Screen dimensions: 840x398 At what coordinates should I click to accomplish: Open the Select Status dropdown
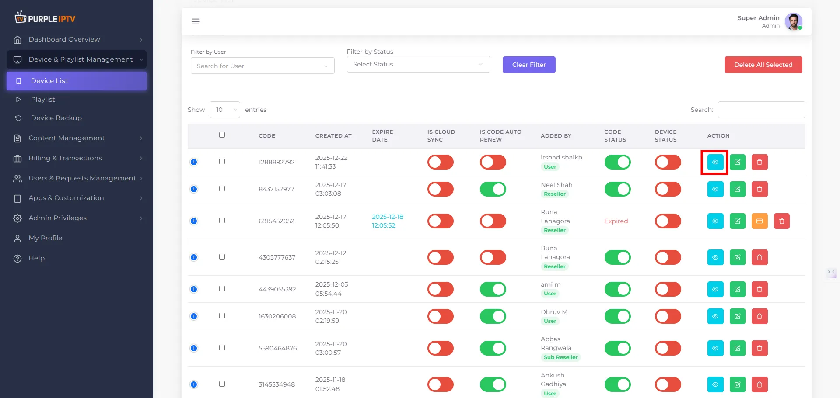point(418,64)
